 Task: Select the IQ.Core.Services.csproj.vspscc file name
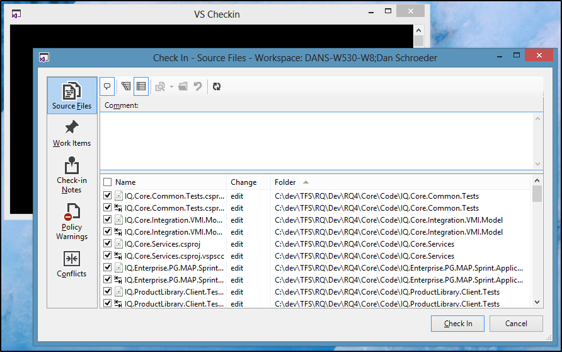tap(174, 256)
